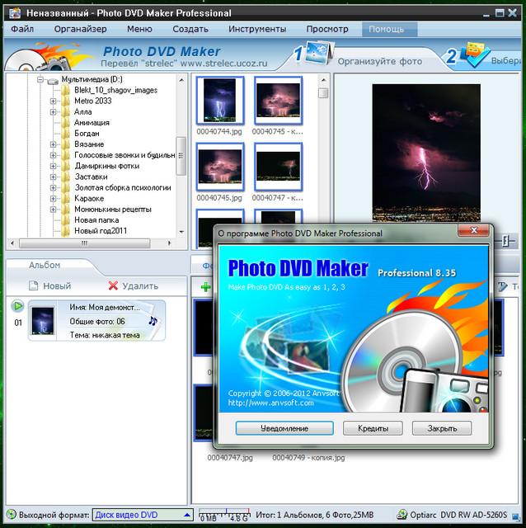Expand the Караоке folder

(53, 199)
